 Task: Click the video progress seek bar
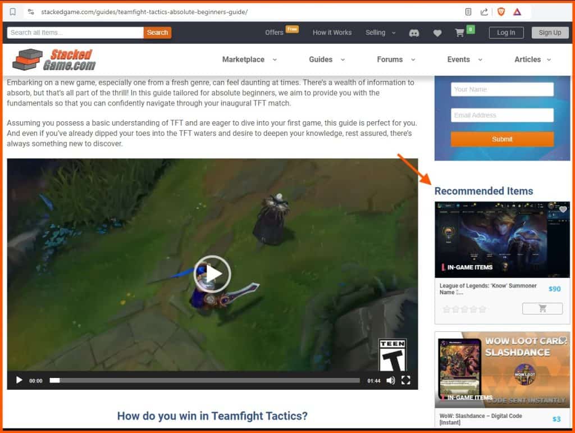tap(204, 380)
